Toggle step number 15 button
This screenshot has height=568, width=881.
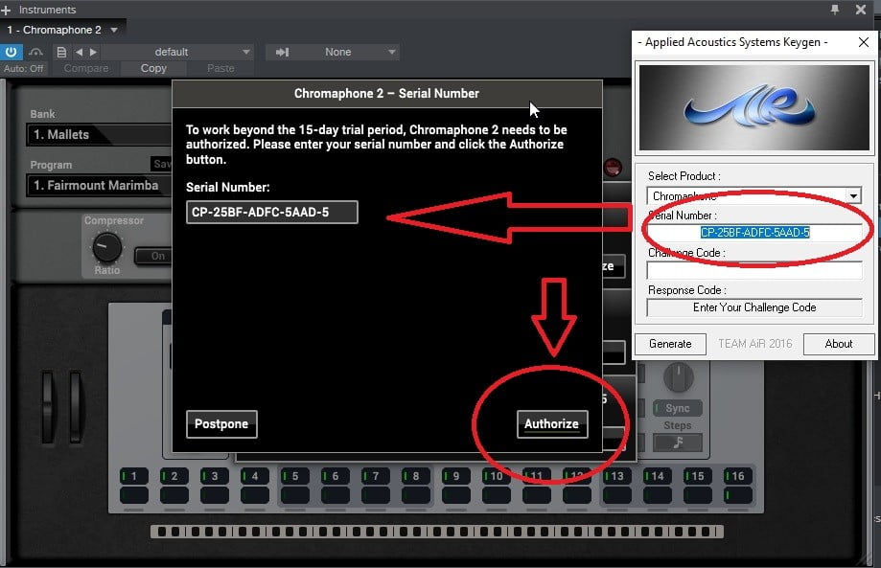click(698, 476)
